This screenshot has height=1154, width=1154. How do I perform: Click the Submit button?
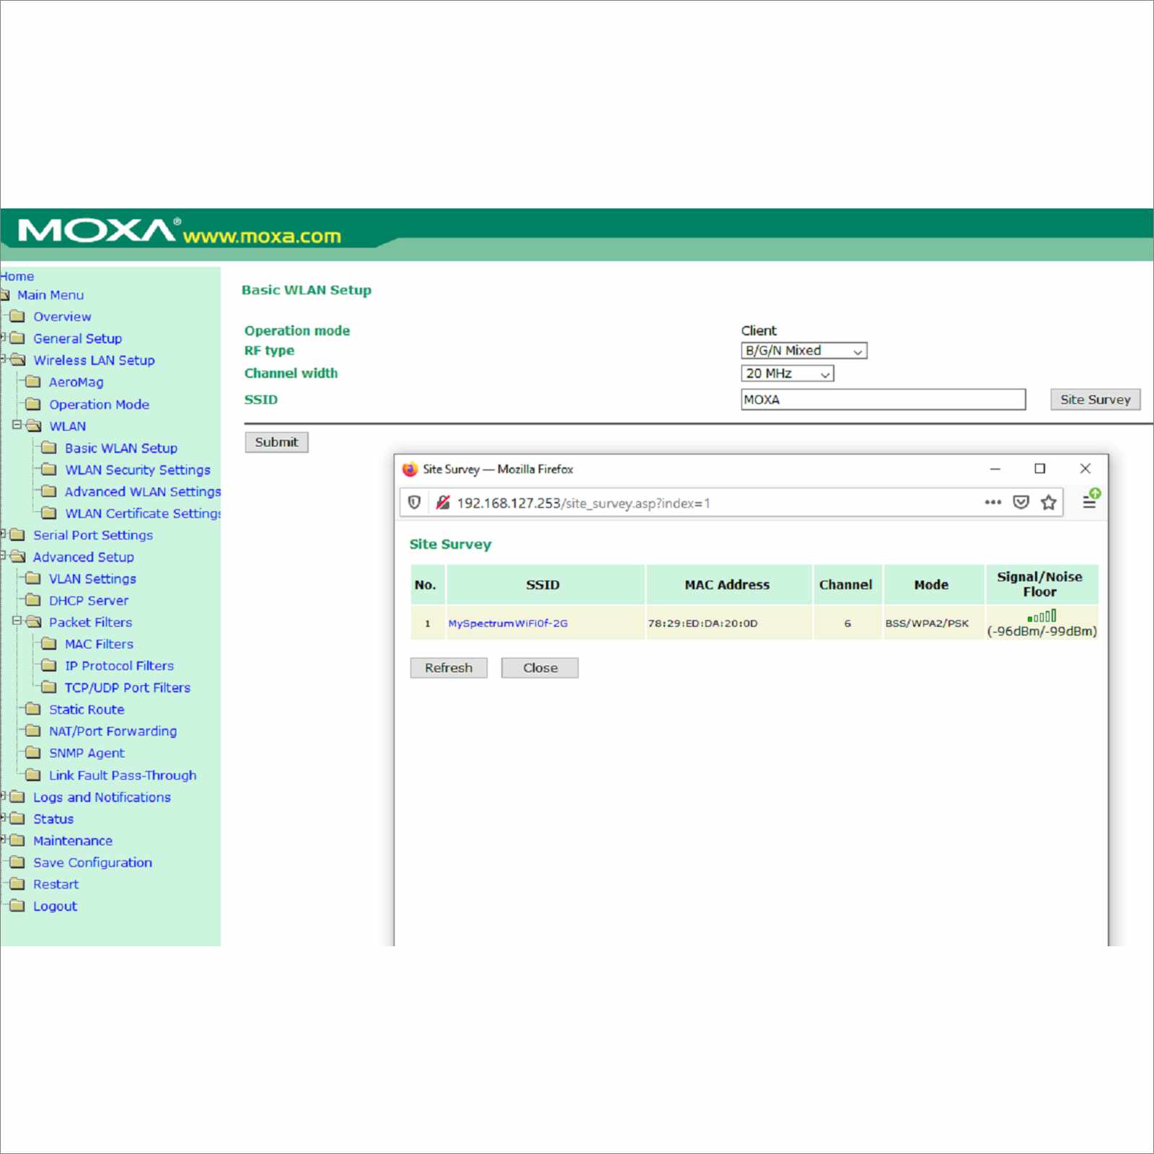[276, 441]
